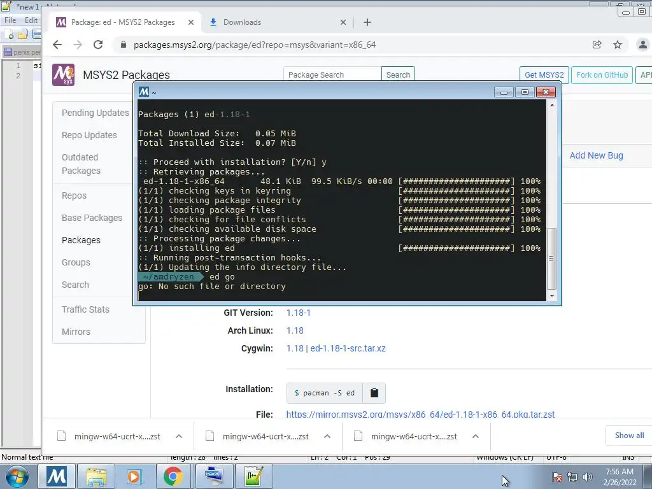This screenshot has width=652, height=489.
Task: Focus the address bar URL
Action: coord(255,45)
